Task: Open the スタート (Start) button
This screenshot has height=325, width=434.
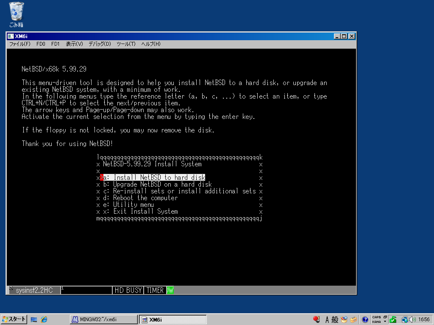Action: pyautogui.click(x=14, y=319)
